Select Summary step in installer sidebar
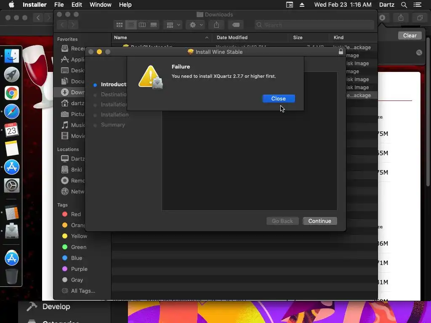The image size is (431, 323). point(113,124)
